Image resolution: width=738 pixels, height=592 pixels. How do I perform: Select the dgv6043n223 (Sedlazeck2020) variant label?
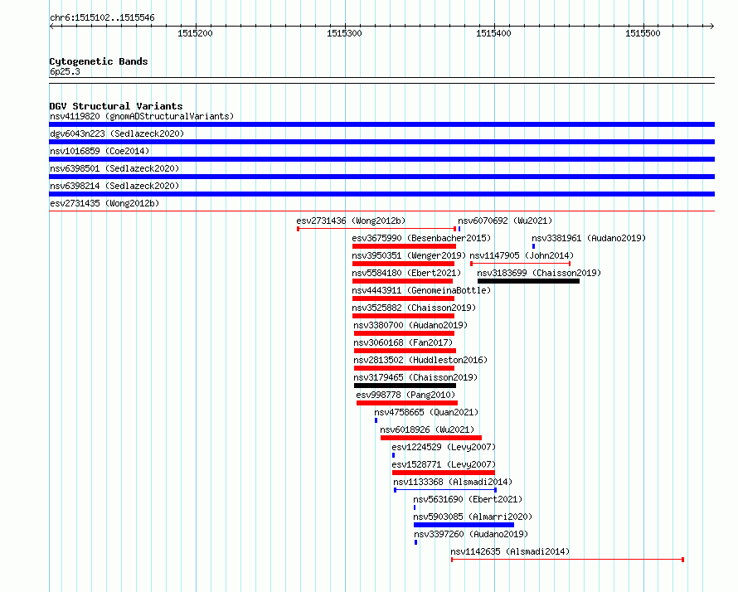[117, 133]
